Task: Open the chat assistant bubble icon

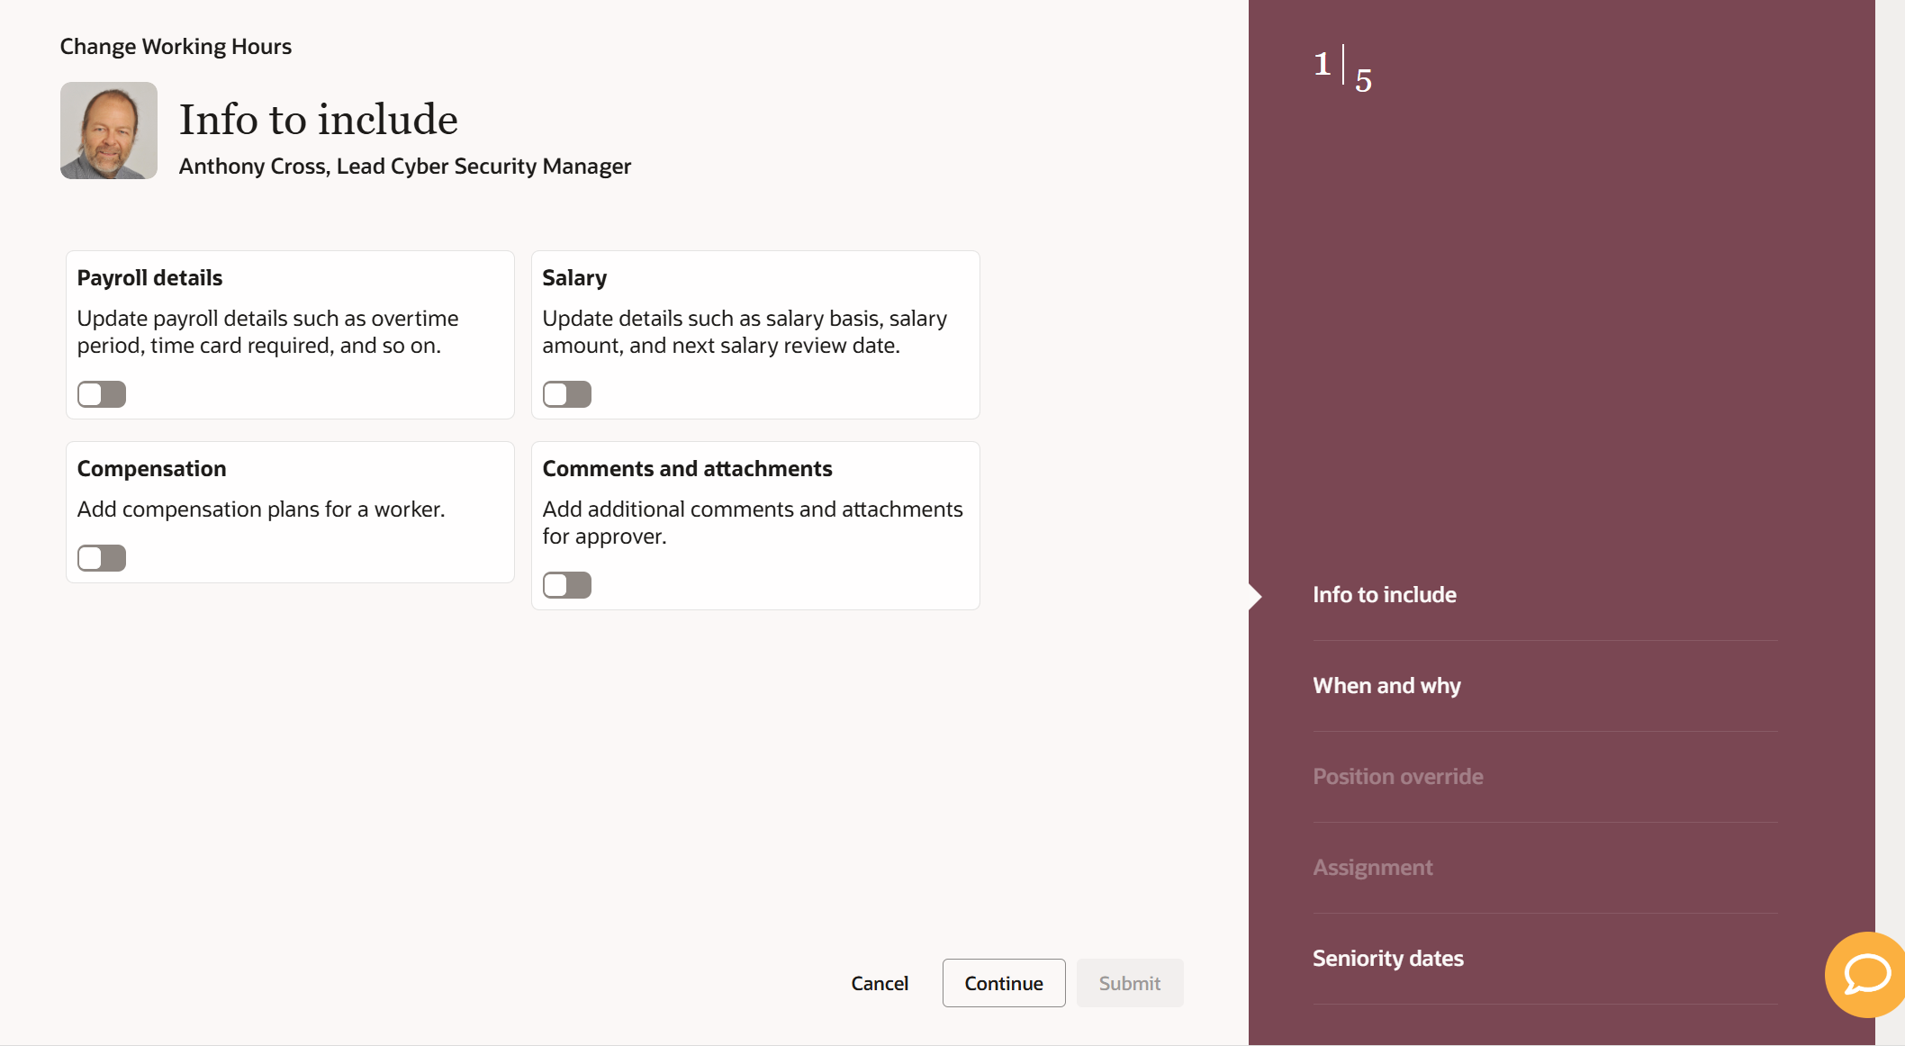Action: tap(1866, 974)
